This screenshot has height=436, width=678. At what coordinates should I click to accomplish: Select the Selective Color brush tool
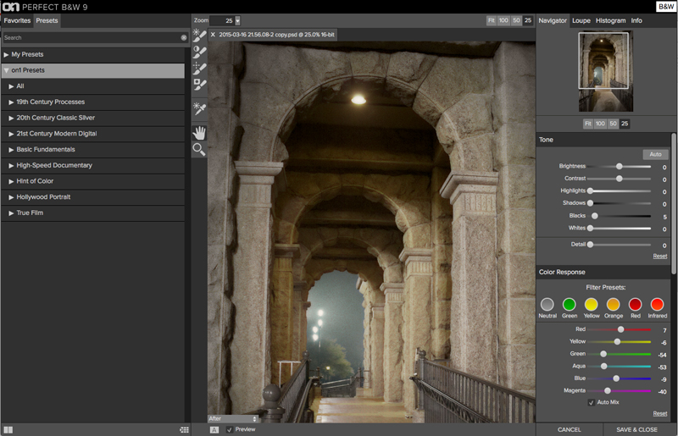pyautogui.click(x=199, y=84)
